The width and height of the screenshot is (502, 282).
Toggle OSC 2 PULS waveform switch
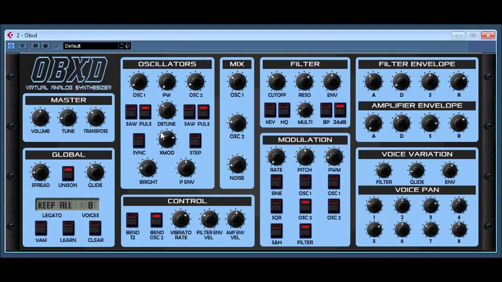[x=204, y=112]
